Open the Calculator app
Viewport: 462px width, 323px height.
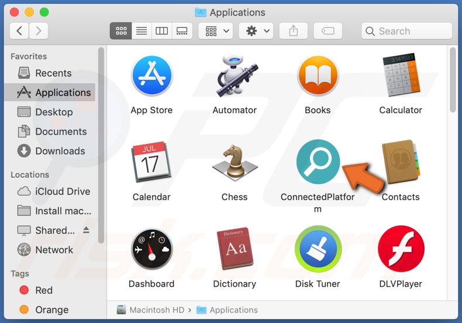pos(401,76)
